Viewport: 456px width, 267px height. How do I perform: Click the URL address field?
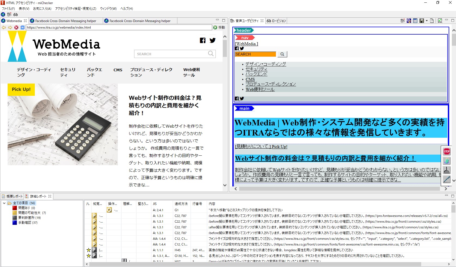coord(119,27)
